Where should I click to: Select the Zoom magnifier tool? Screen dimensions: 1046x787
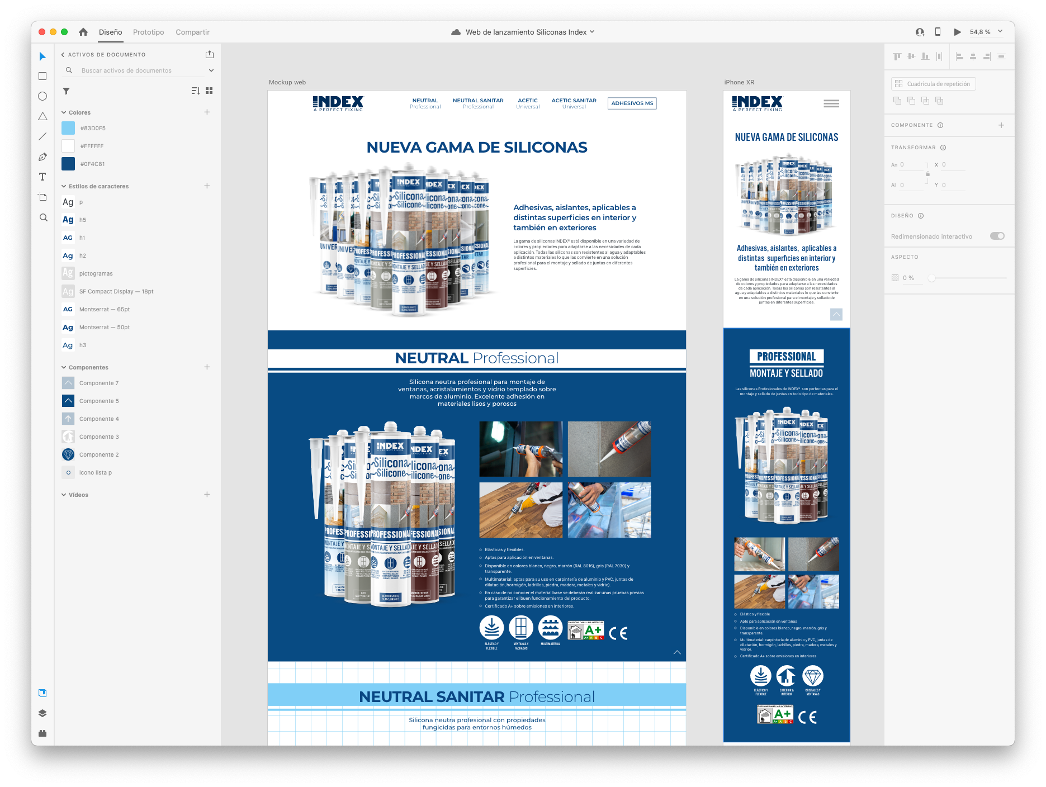(43, 217)
